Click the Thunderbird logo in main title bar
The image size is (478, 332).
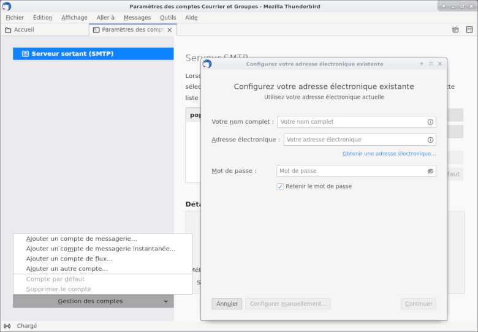coord(6,6)
